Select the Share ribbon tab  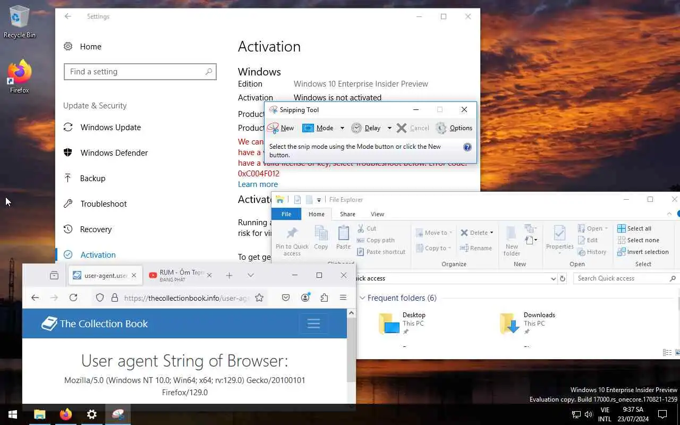347,214
